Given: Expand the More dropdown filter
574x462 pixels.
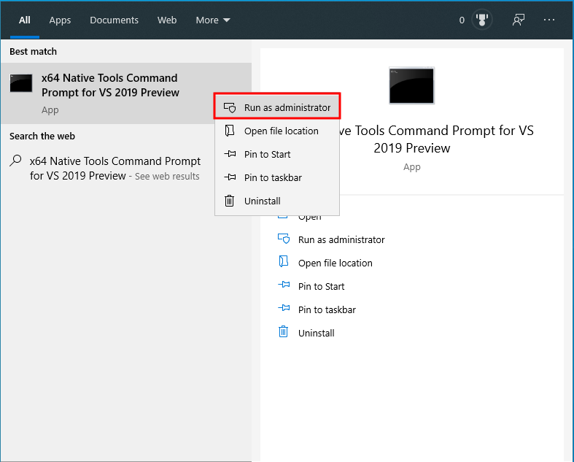Looking at the screenshot, I should pos(213,20).
